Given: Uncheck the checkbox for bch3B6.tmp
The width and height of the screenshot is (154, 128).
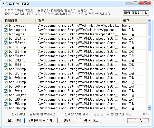Looking at the screenshot, I should pos(6,108).
